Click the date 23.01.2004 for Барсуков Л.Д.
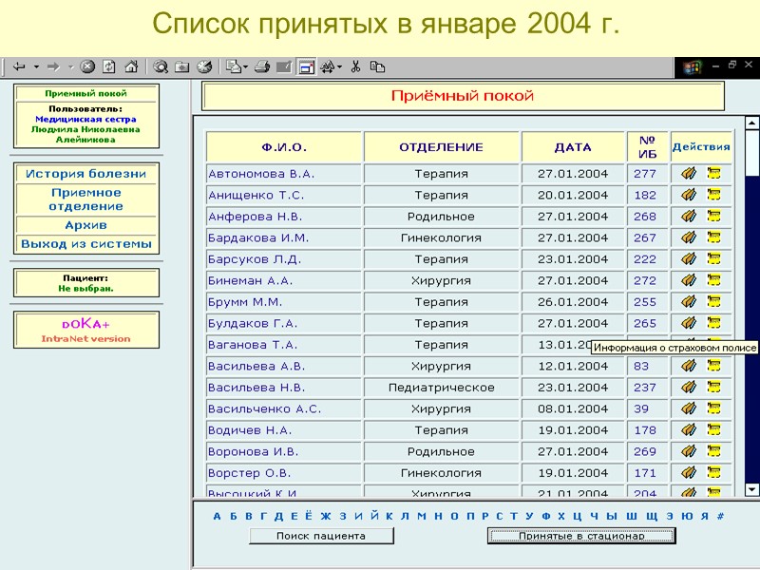Viewport: 760px width, 570px height. tap(573, 258)
